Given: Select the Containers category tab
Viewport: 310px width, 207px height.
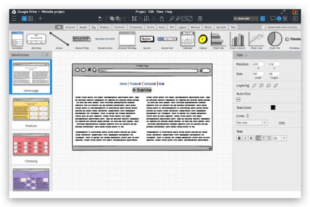Looking at the screenshot, I should 136,27.
